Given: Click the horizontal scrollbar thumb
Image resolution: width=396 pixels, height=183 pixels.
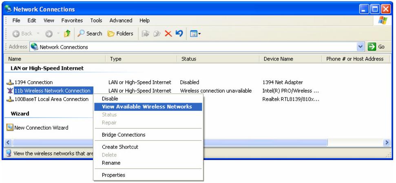Looking at the screenshot, I should 170,142.
